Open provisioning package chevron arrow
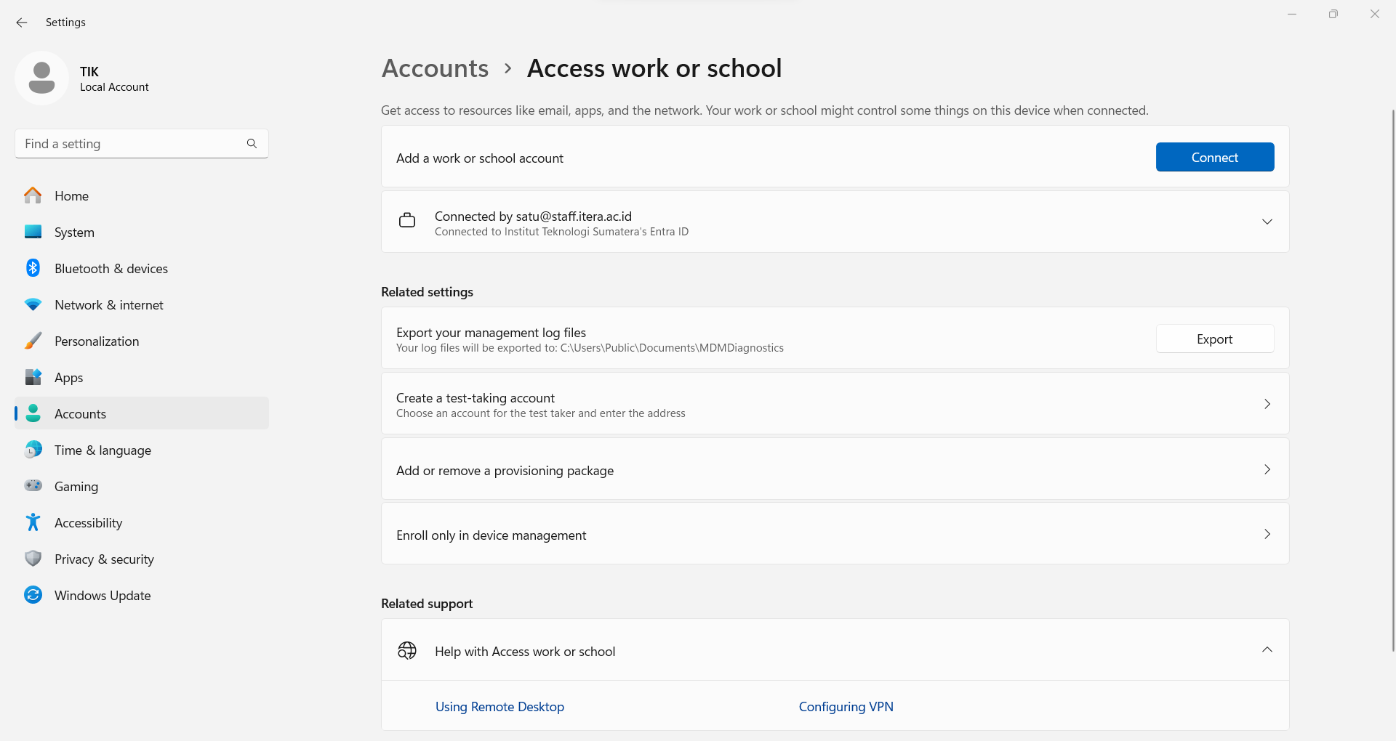 click(x=1267, y=469)
